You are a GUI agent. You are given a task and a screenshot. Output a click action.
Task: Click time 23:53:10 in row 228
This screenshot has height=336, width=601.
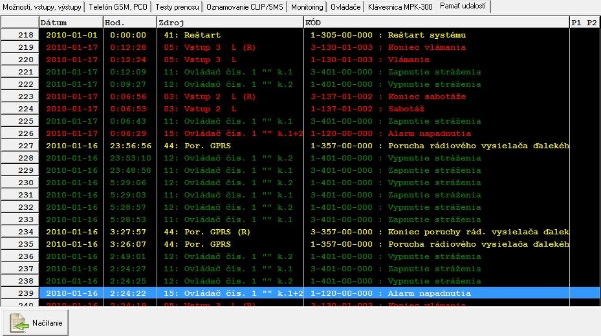click(x=130, y=158)
